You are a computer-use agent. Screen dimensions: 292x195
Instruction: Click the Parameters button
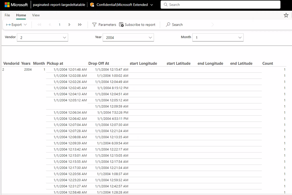(104, 25)
